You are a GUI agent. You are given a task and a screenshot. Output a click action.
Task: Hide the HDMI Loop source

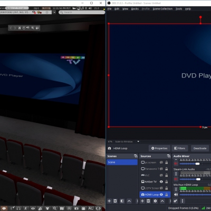tap(161, 195)
